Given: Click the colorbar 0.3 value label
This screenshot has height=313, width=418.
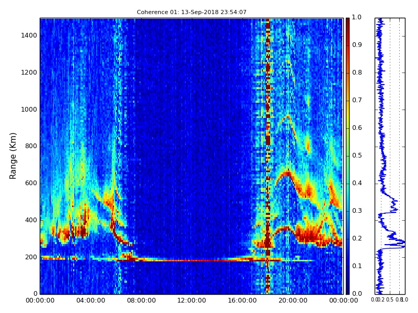Looking at the screenshot, I should 357,211.
